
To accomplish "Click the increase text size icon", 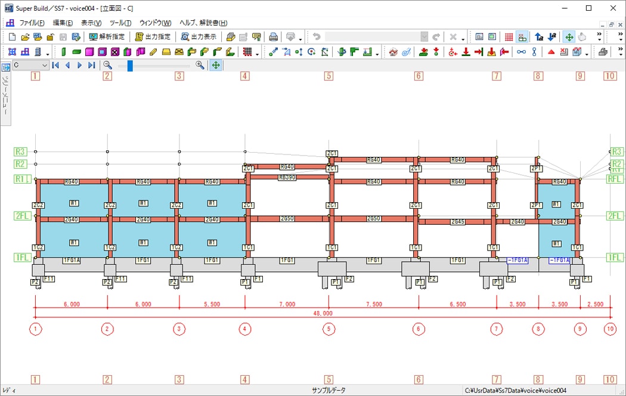I will pyautogui.click(x=538, y=37).
